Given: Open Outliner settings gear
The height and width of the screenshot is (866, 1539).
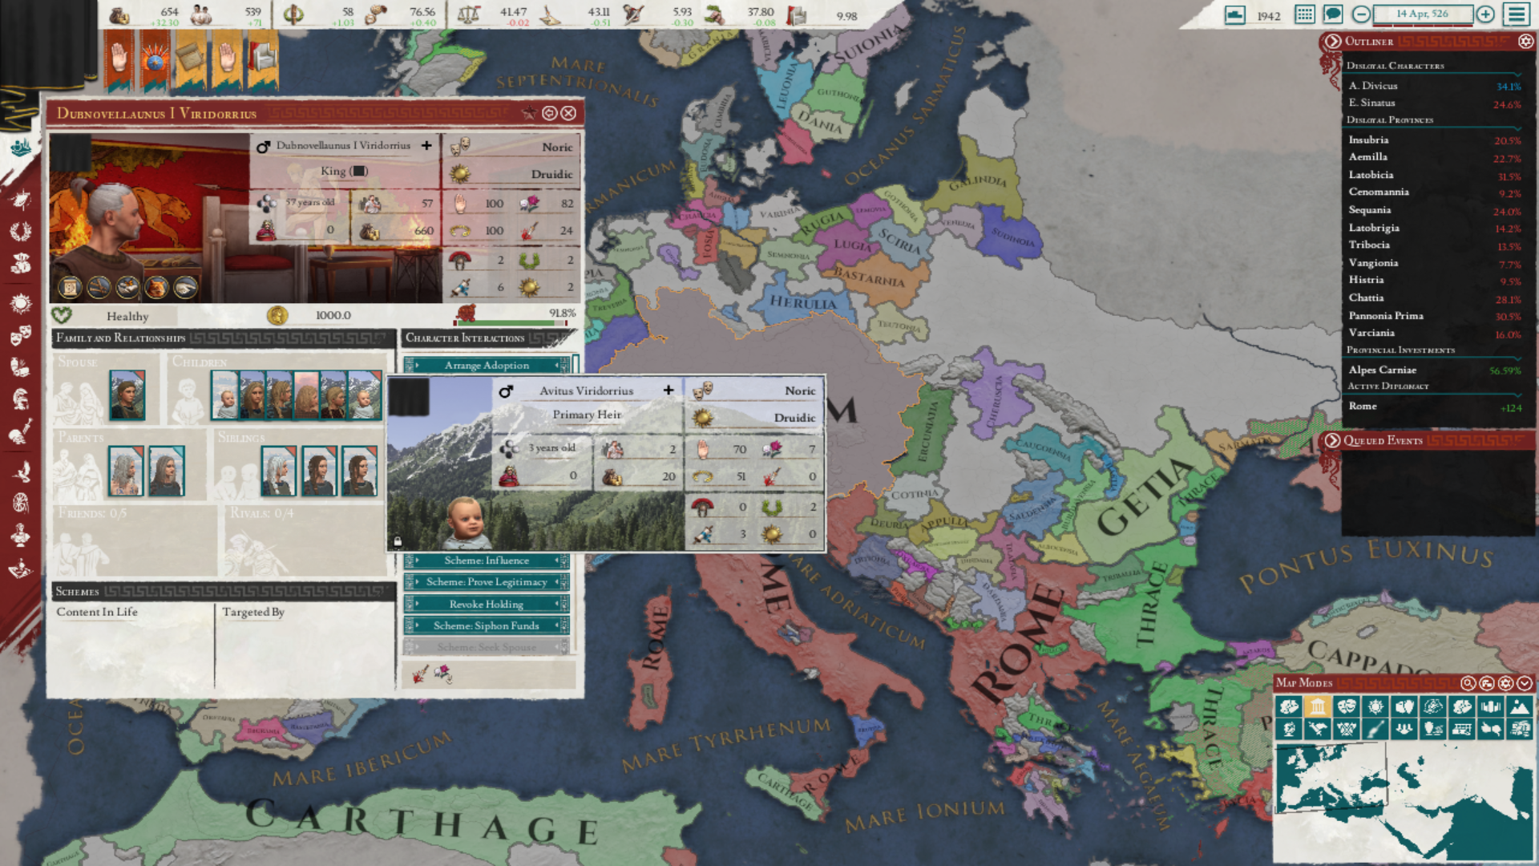Looking at the screenshot, I should (x=1525, y=41).
